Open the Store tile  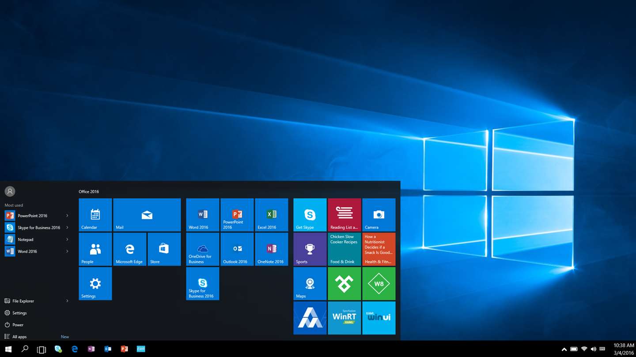pos(164,249)
